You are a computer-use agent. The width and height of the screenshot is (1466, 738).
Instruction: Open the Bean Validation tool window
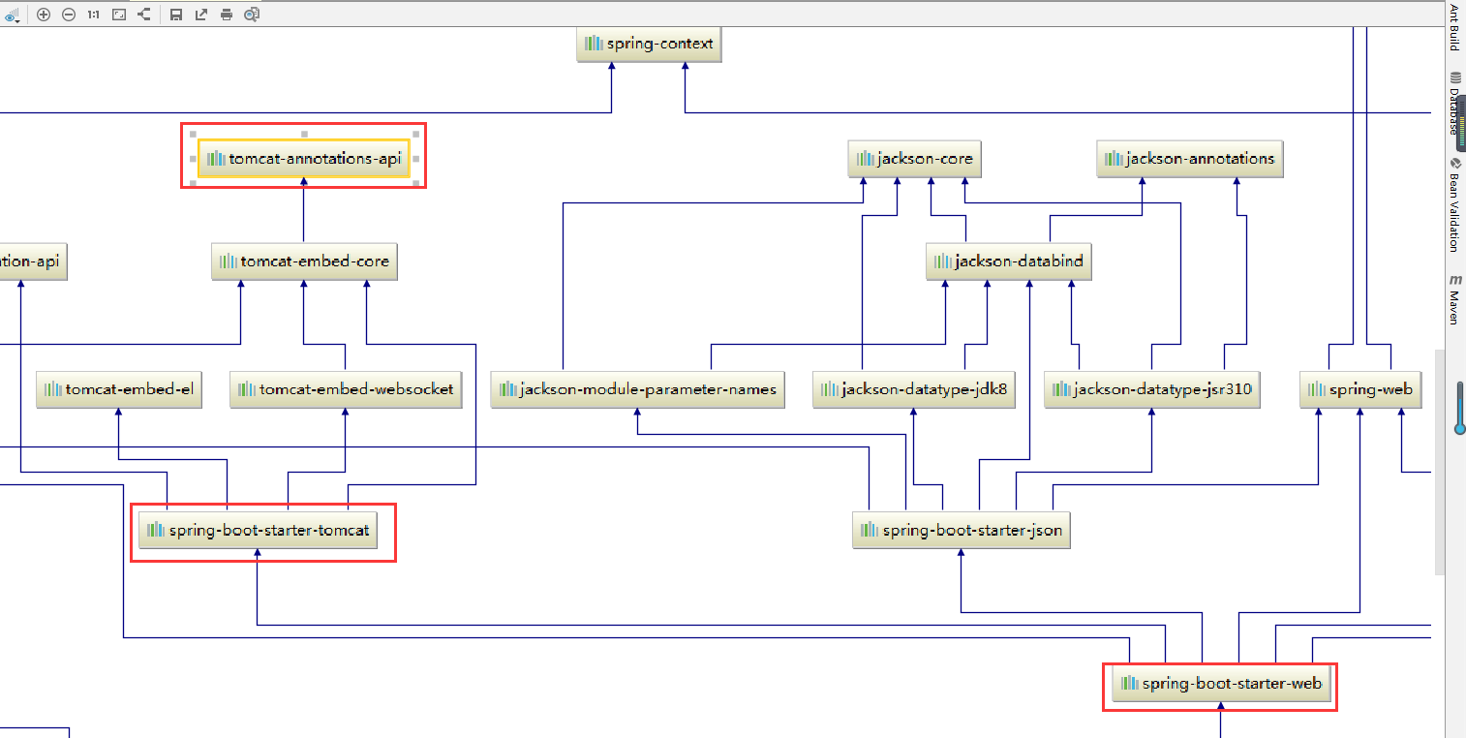click(1454, 204)
